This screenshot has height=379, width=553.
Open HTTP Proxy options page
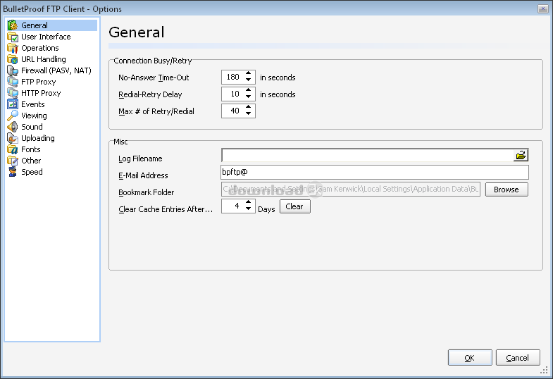point(41,93)
